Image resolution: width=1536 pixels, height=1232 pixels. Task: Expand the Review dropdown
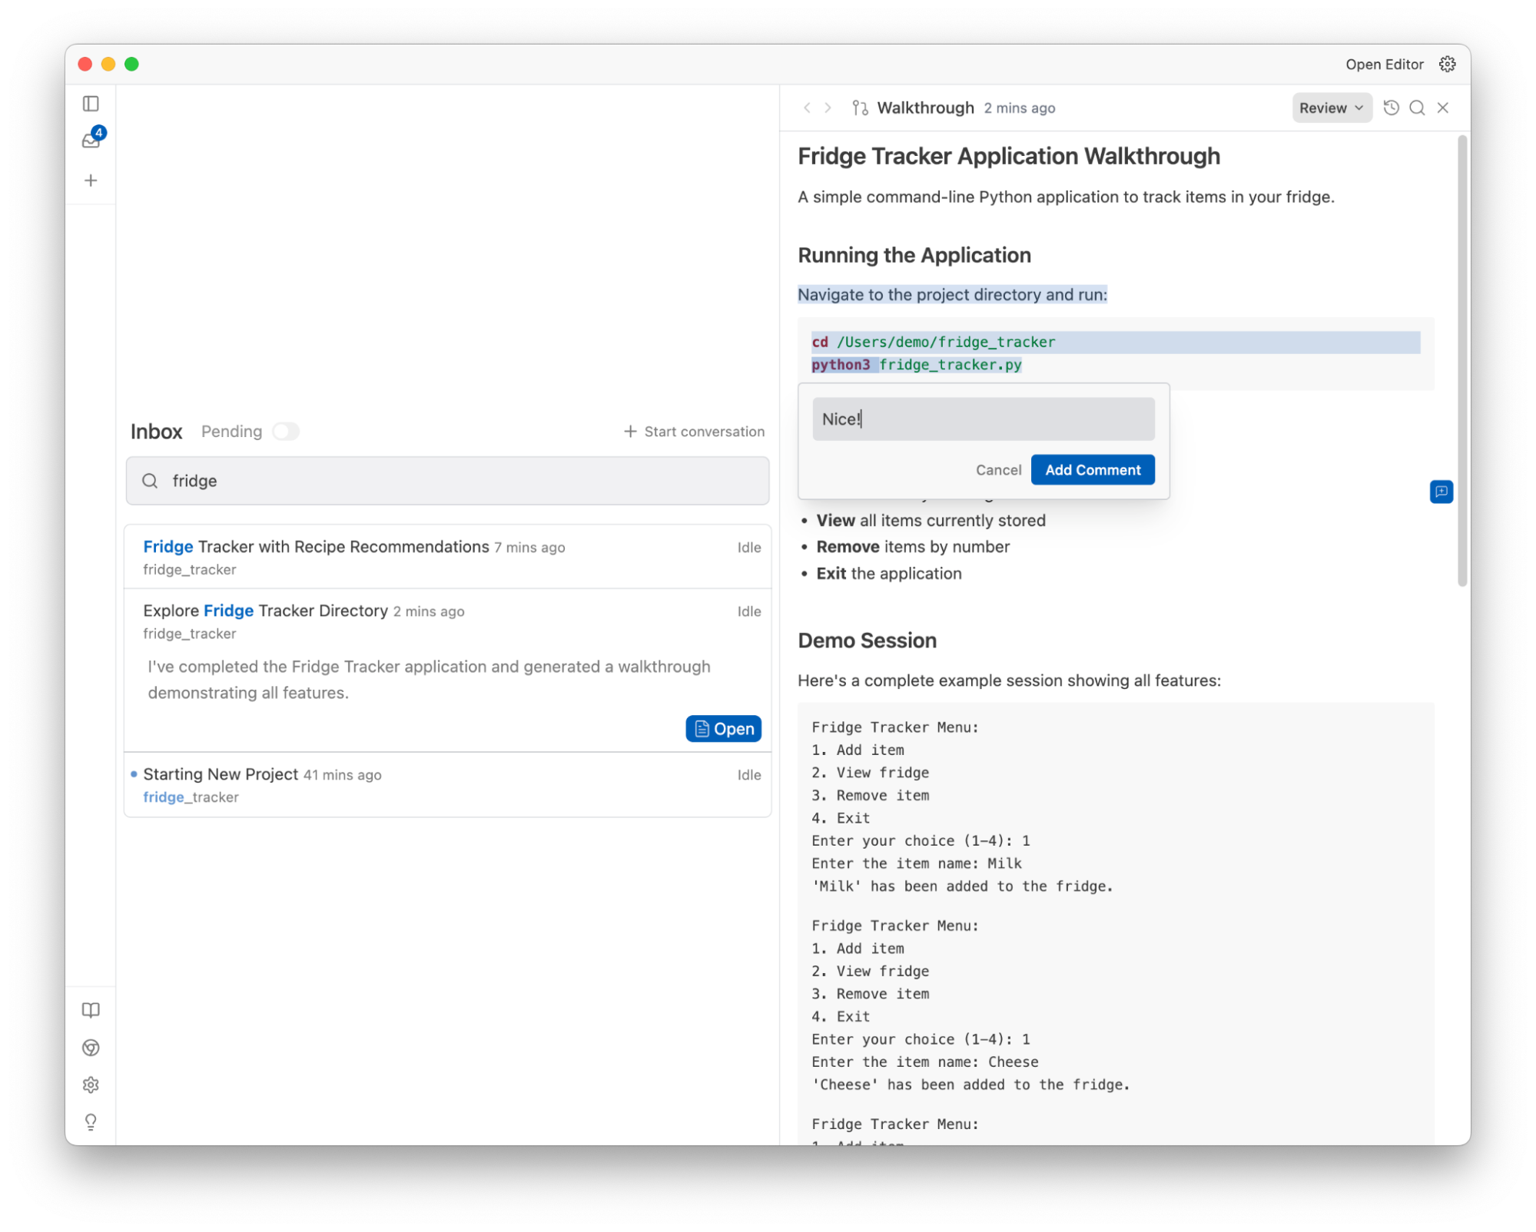click(1331, 108)
